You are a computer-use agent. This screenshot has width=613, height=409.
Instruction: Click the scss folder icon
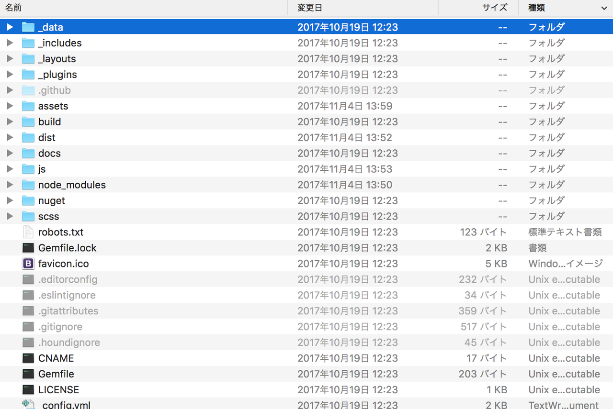coord(28,217)
